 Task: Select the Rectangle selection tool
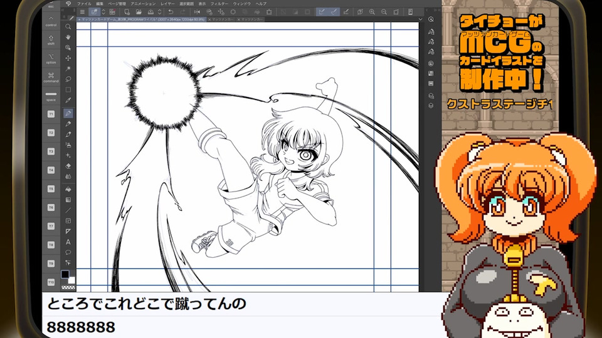[x=68, y=90]
